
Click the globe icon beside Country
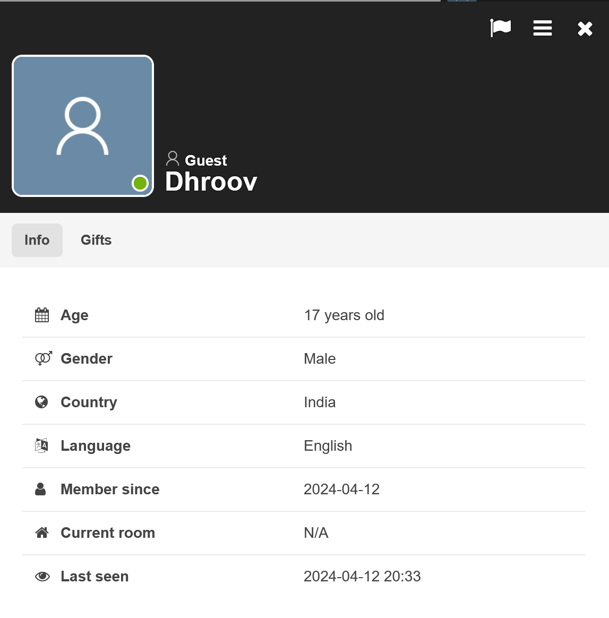click(41, 402)
